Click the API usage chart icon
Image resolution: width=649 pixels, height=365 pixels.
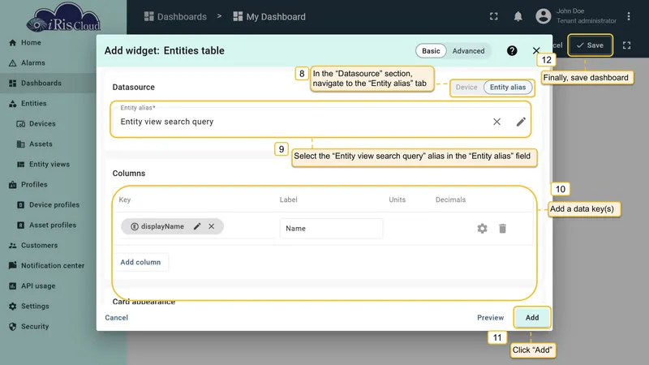pyautogui.click(x=12, y=286)
